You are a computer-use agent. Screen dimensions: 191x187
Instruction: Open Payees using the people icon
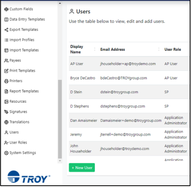(6, 60)
